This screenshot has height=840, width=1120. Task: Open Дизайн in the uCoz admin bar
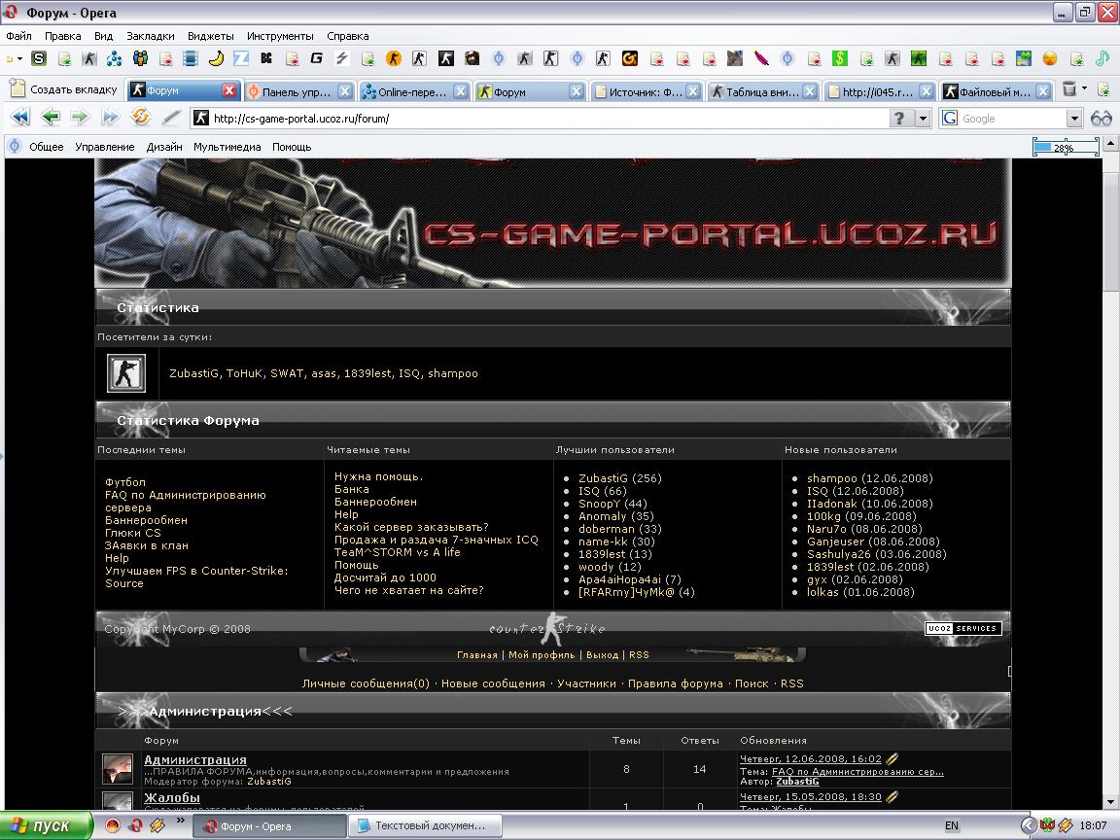[x=164, y=147]
